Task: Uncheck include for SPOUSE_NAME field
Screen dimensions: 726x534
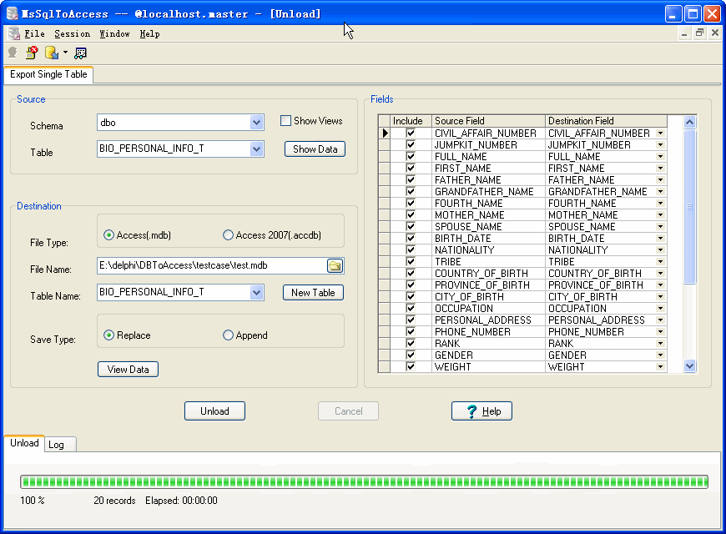Action: click(x=411, y=226)
